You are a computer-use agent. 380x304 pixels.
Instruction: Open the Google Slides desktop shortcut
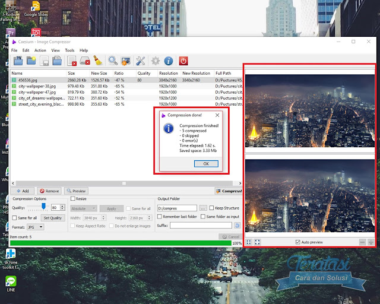point(36,9)
